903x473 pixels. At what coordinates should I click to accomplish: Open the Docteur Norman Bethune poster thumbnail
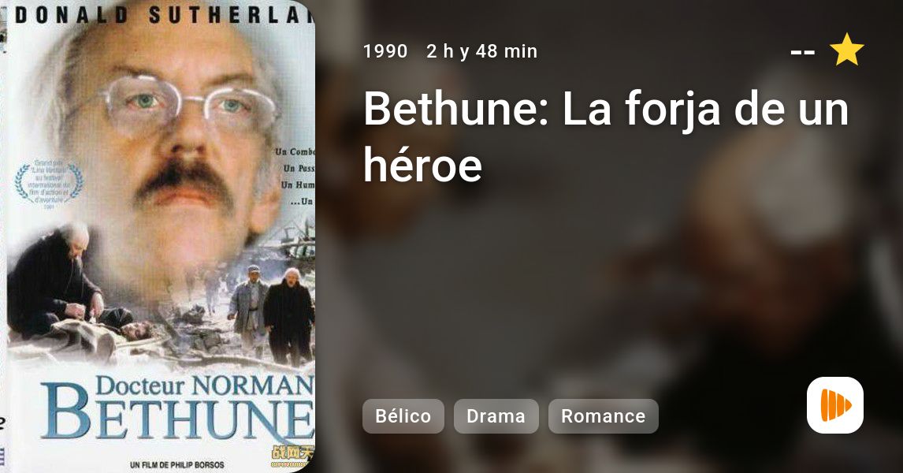click(x=158, y=236)
